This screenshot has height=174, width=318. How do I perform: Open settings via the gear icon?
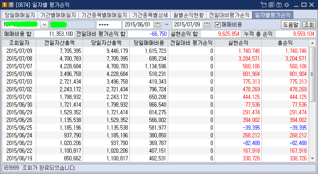coord(287,5)
